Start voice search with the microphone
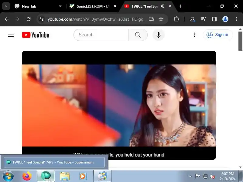Image resolution: width=243 pixels, height=182 pixels. [158, 35]
